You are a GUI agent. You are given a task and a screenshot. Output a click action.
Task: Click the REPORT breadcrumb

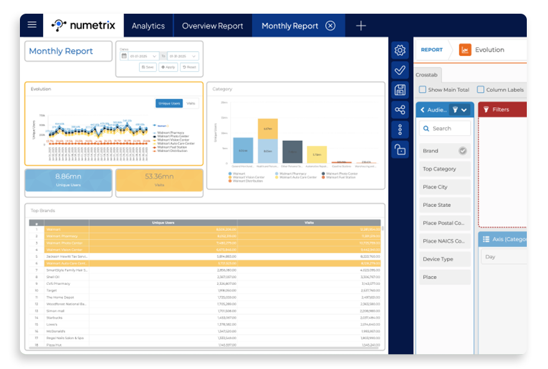431,50
